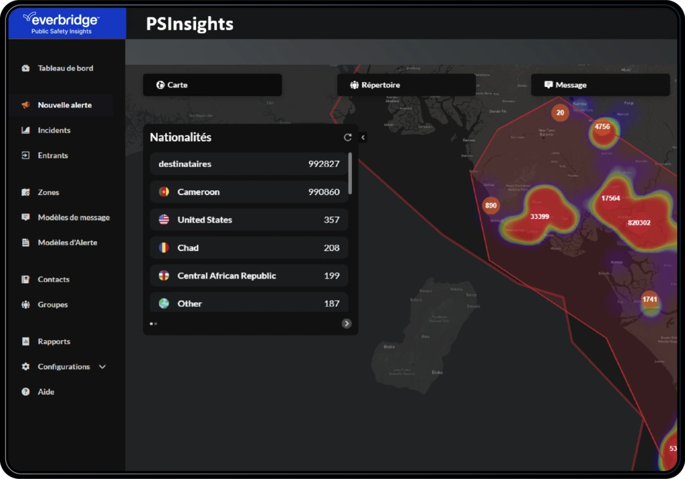Viewport: 685px width, 479px height.
Task: Click the Tableau de bord dashboard icon
Action: [26, 68]
